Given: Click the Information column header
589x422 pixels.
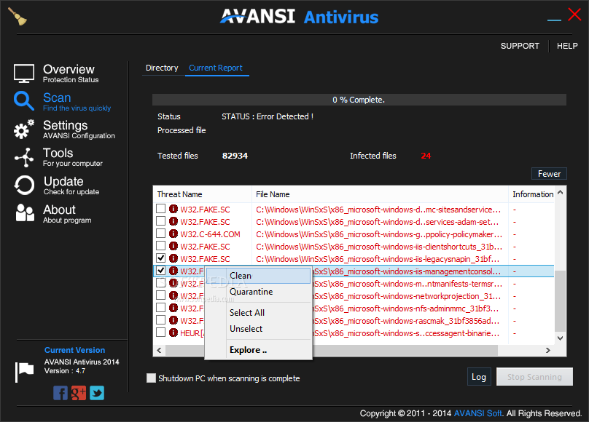Looking at the screenshot, I should [x=531, y=194].
